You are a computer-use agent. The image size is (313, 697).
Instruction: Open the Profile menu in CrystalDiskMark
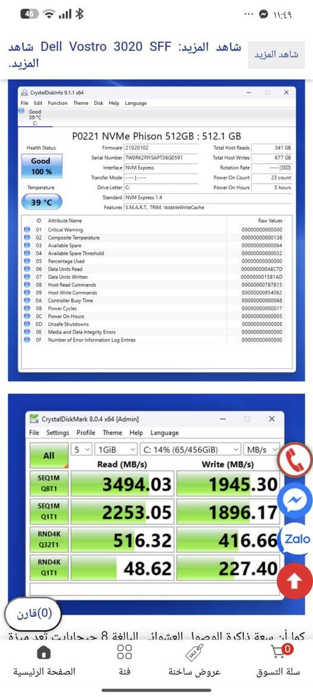pyautogui.click(x=86, y=432)
